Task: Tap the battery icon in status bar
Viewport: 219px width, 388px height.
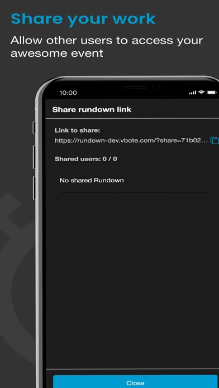Action: click(x=212, y=93)
